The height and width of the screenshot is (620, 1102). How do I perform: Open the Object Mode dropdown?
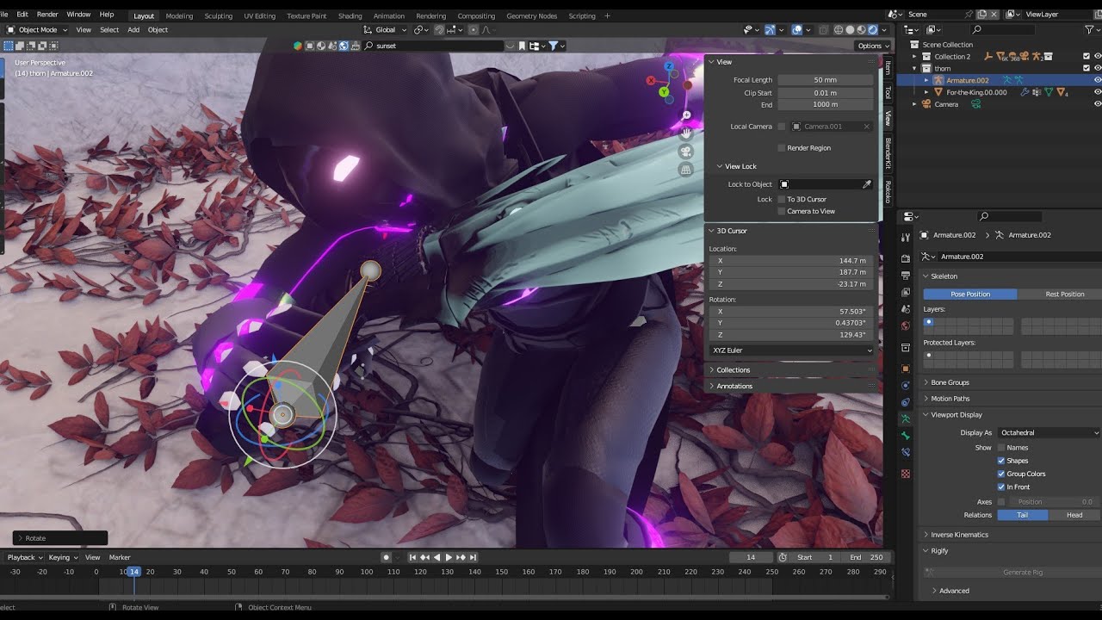[x=35, y=29]
